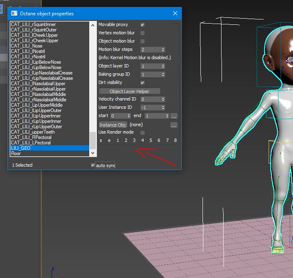Image resolution: width=293 pixels, height=278 pixels.
Task: Open the ellipsis button beside Instance Obj (none)
Action: pyautogui.click(x=174, y=125)
